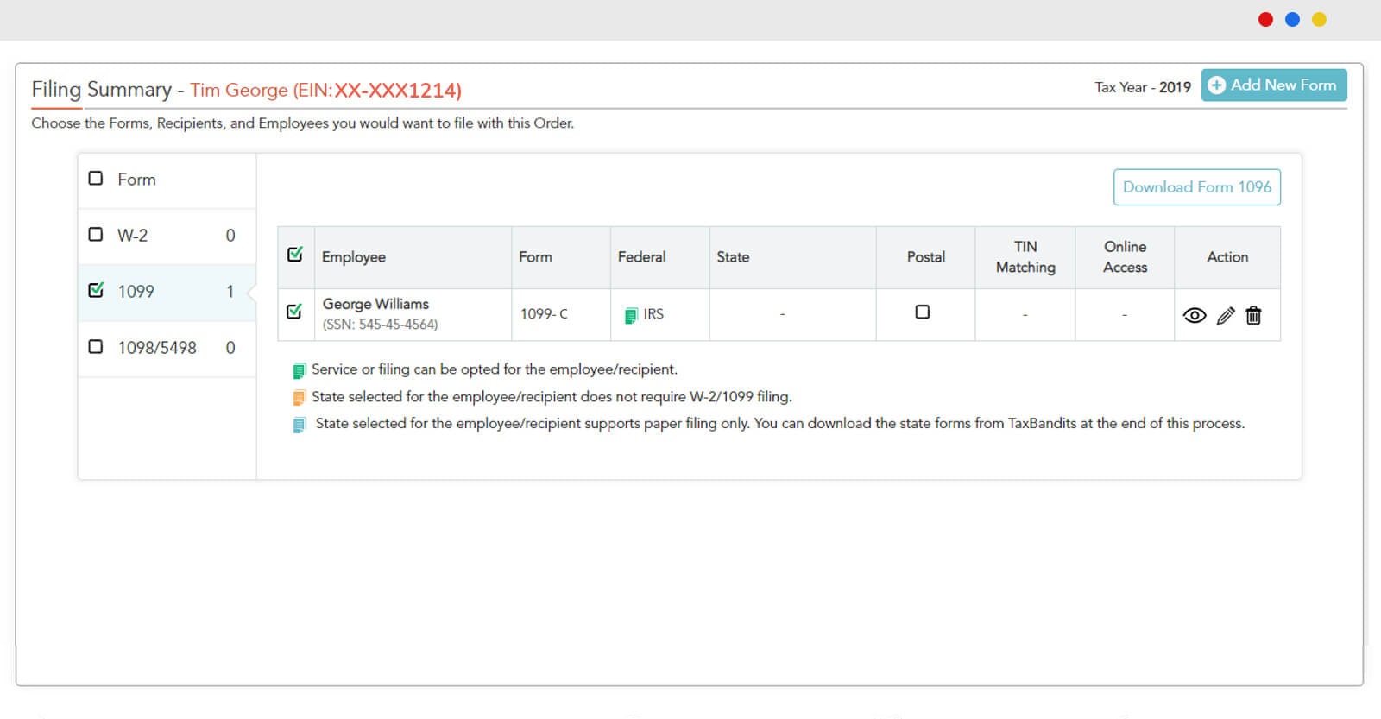Select all forms using the Form checkbox

coord(96,179)
